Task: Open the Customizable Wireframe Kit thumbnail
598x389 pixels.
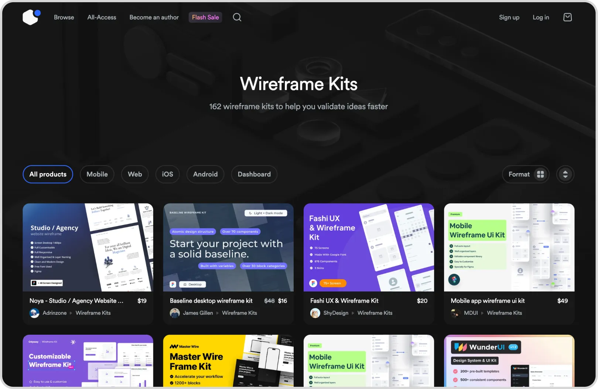Action: [x=88, y=361]
